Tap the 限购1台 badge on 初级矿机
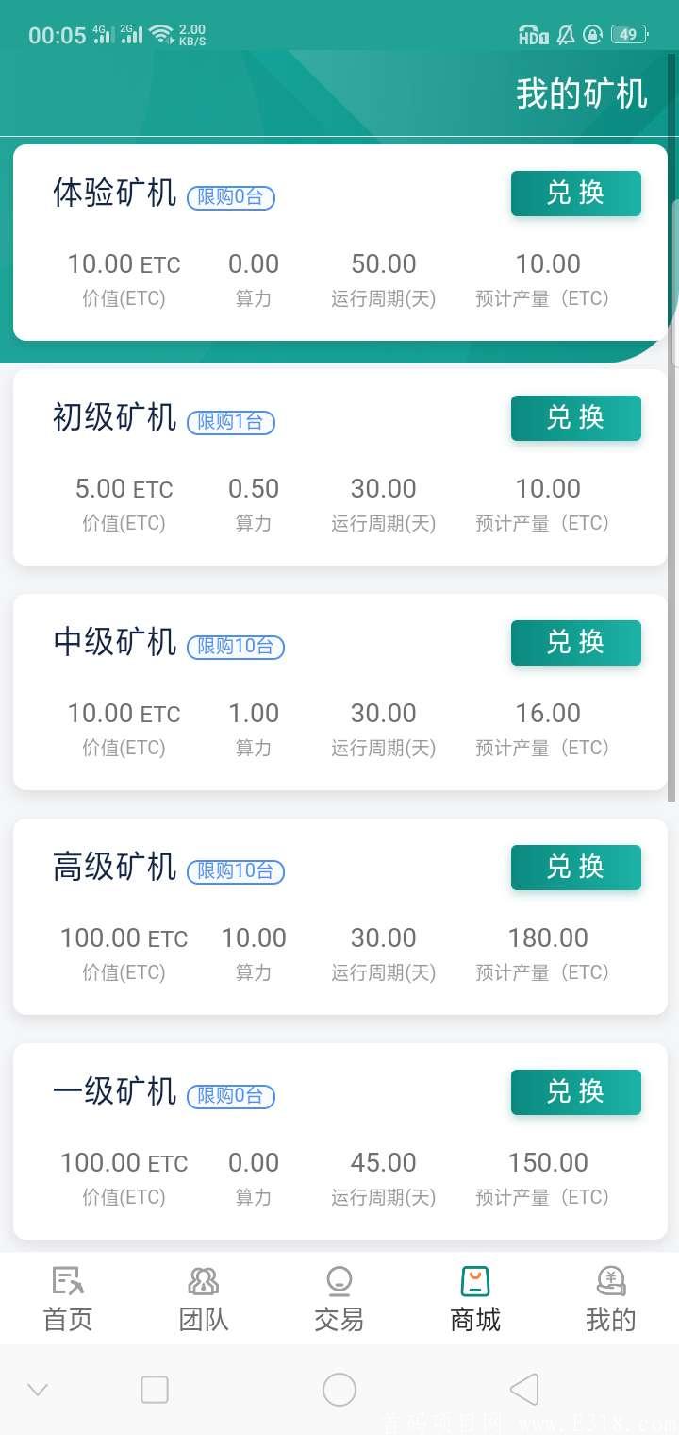The height and width of the screenshot is (1435, 679). tap(231, 422)
